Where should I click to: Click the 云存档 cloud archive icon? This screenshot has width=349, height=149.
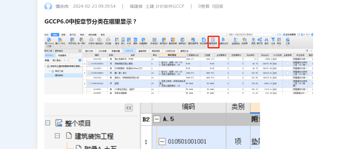(x=91, y=40)
